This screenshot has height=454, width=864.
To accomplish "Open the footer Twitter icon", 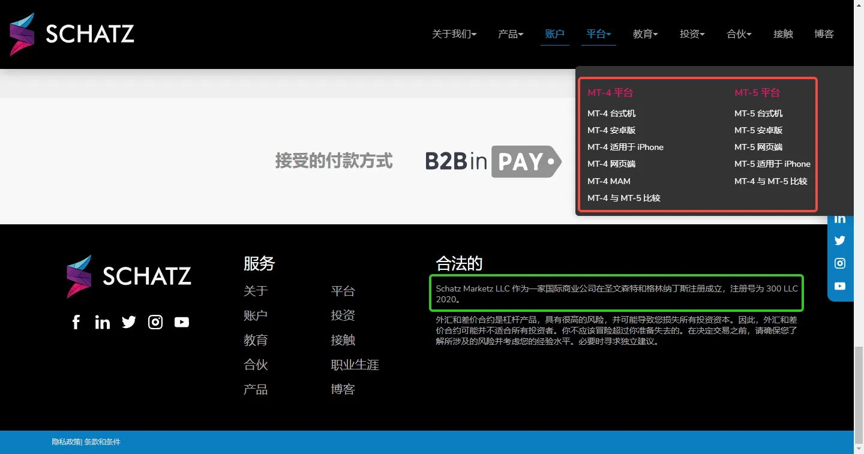I will pos(129,322).
